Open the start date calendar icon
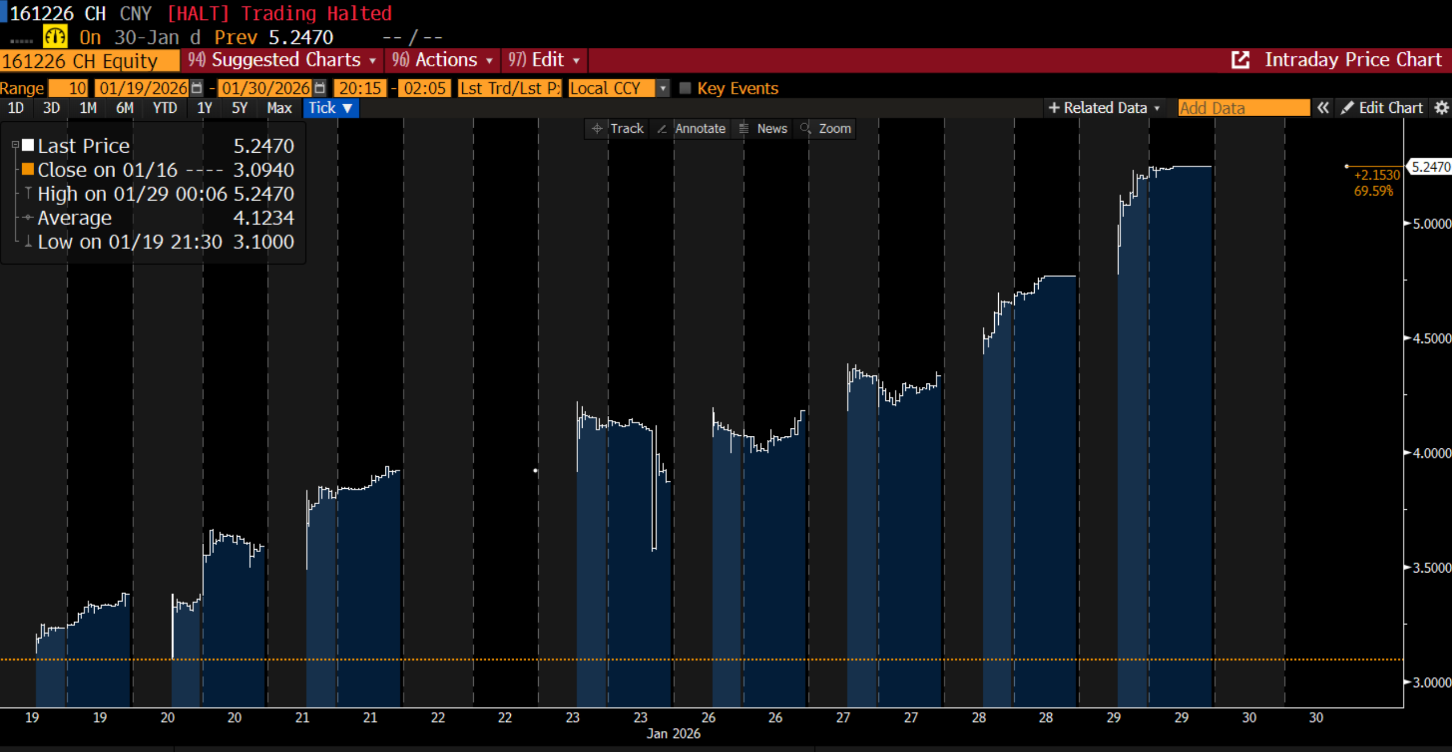This screenshot has height=752, width=1452. coord(197,88)
